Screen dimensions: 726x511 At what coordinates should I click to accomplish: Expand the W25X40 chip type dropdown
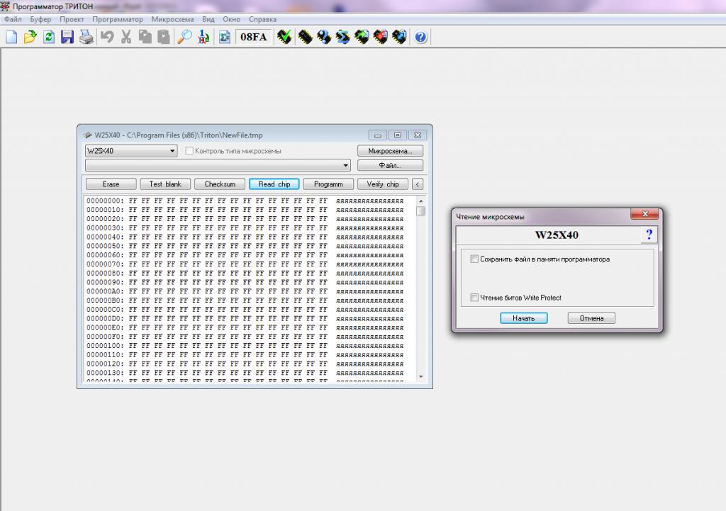(173, 151)
